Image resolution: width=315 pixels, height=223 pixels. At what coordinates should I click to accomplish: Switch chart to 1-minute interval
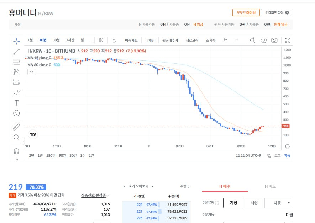30,40
